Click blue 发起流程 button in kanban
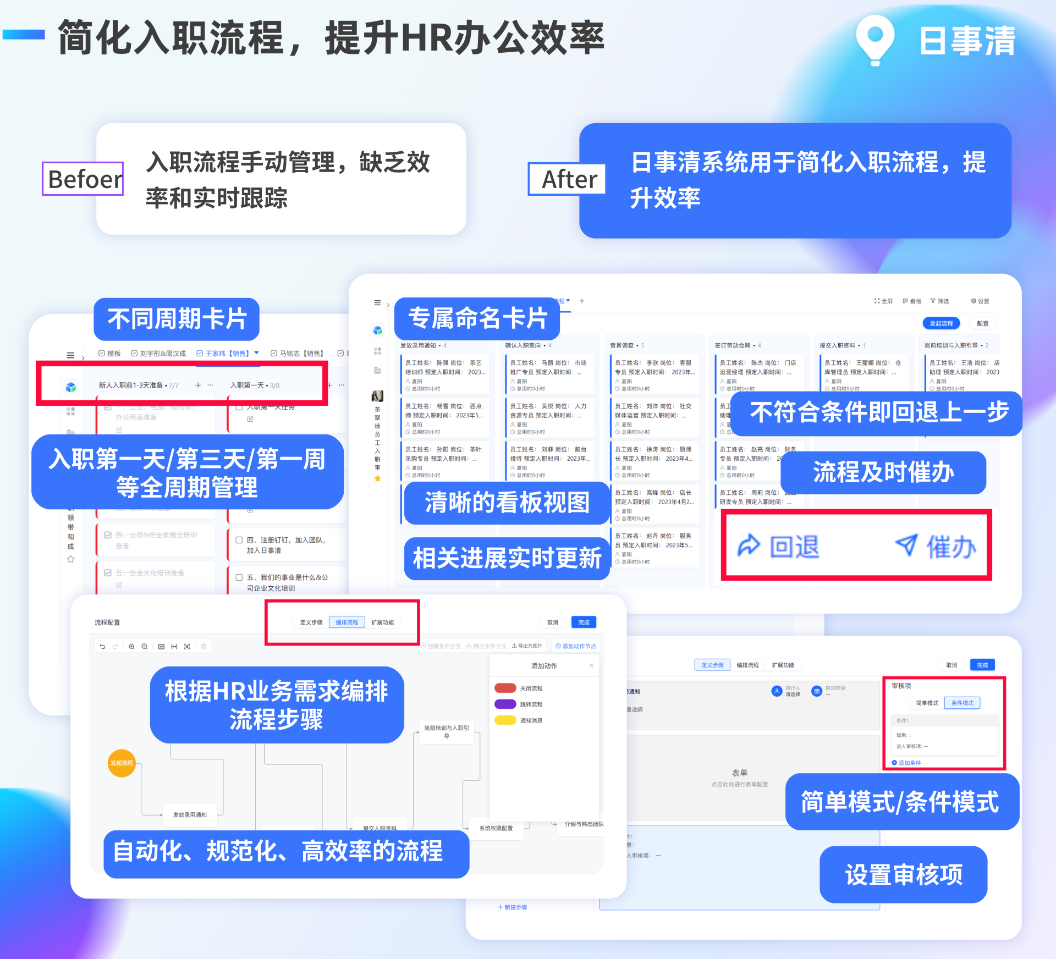This screenshot has height=959, width=1056. coord(941,323)
